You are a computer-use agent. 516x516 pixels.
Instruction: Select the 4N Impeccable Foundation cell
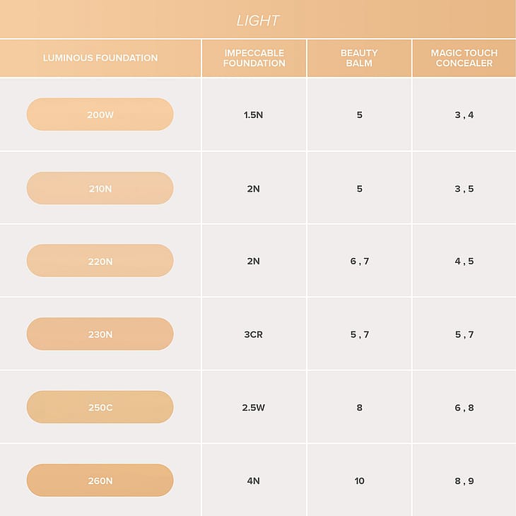coord(253,481)
